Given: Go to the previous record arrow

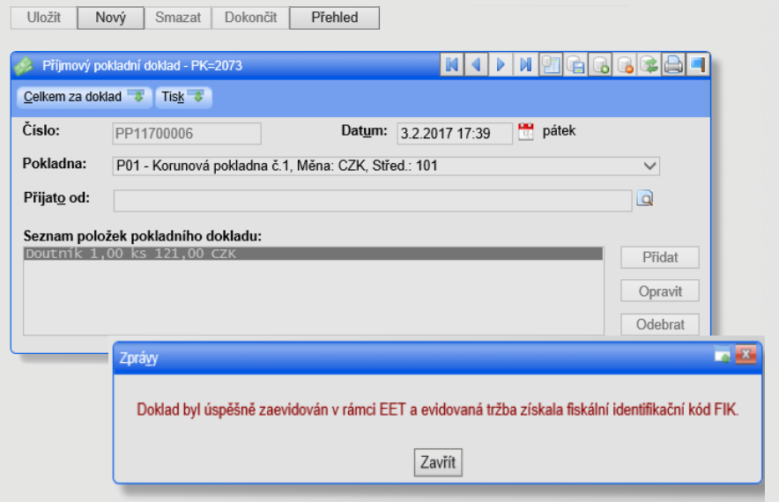Looking at the screenshot, I should tap(477, 65).
